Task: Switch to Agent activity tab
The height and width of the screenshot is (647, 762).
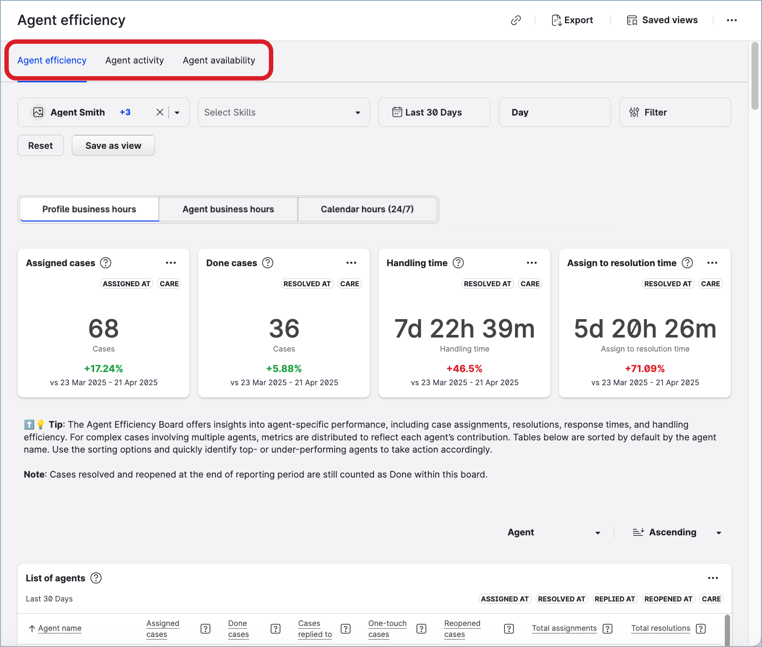Action: [x=134, y=60]
